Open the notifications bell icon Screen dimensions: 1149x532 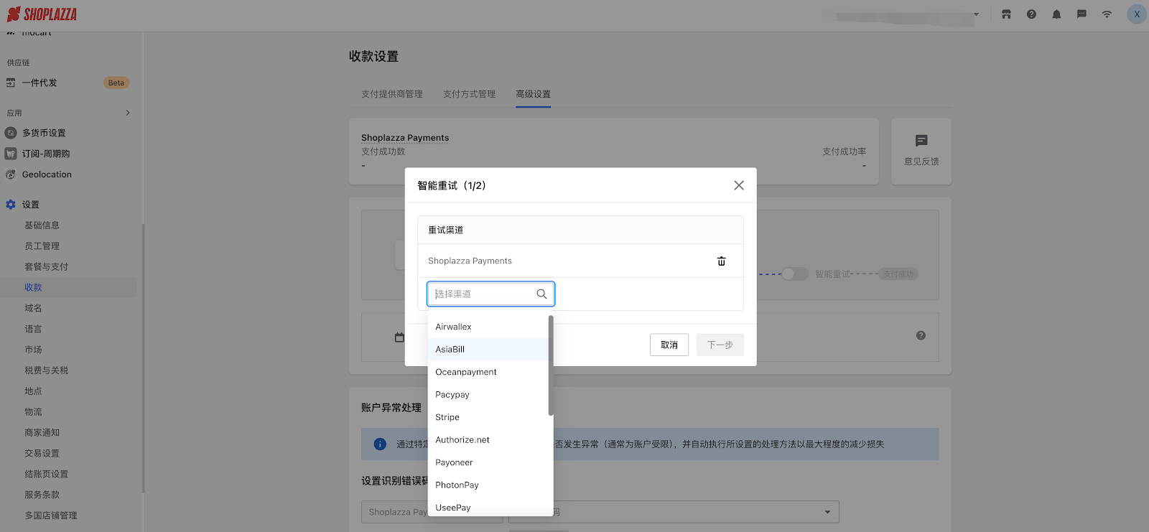point(1056,14)
